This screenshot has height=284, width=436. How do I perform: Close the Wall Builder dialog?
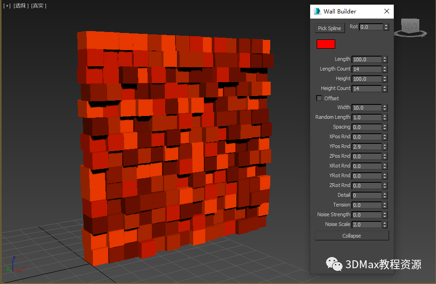pos(386,12)
